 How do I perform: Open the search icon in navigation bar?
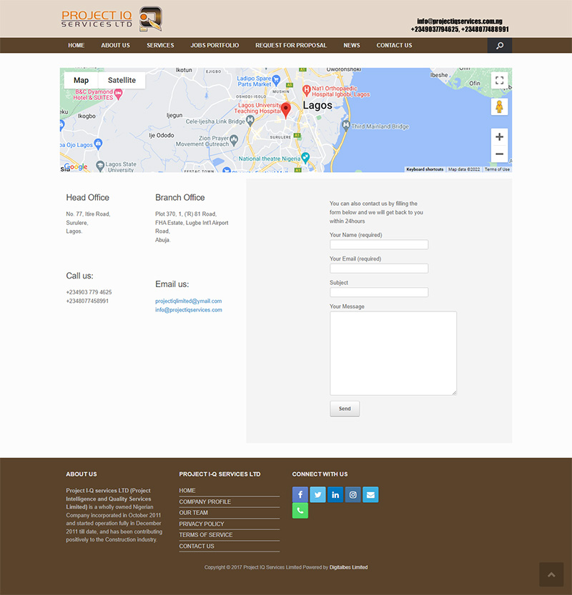(500, 46)
